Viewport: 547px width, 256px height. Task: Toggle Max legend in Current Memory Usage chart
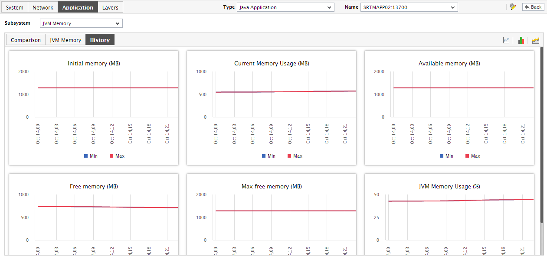pos(295,156)
